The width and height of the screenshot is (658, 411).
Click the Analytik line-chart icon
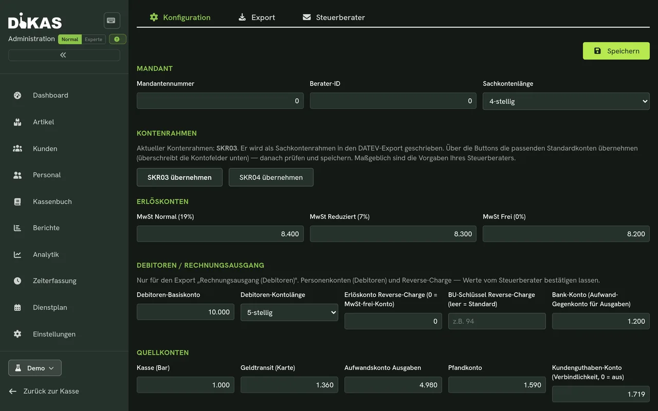coord(17,254)
